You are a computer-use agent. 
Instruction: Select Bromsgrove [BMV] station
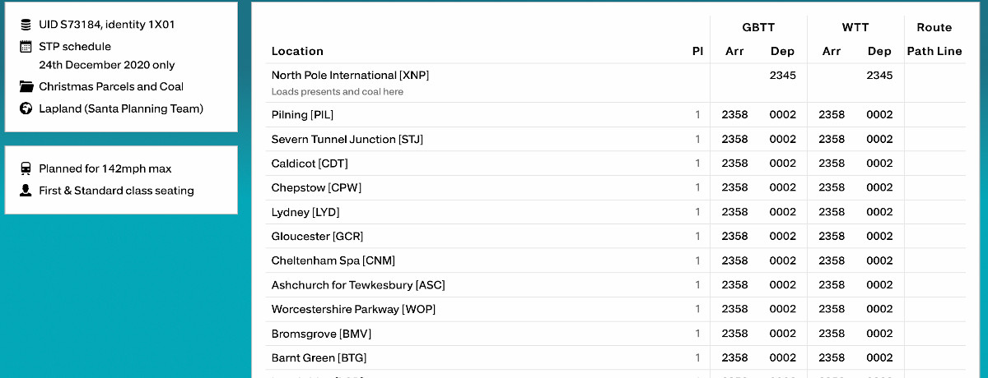click(x=321, y=334)
